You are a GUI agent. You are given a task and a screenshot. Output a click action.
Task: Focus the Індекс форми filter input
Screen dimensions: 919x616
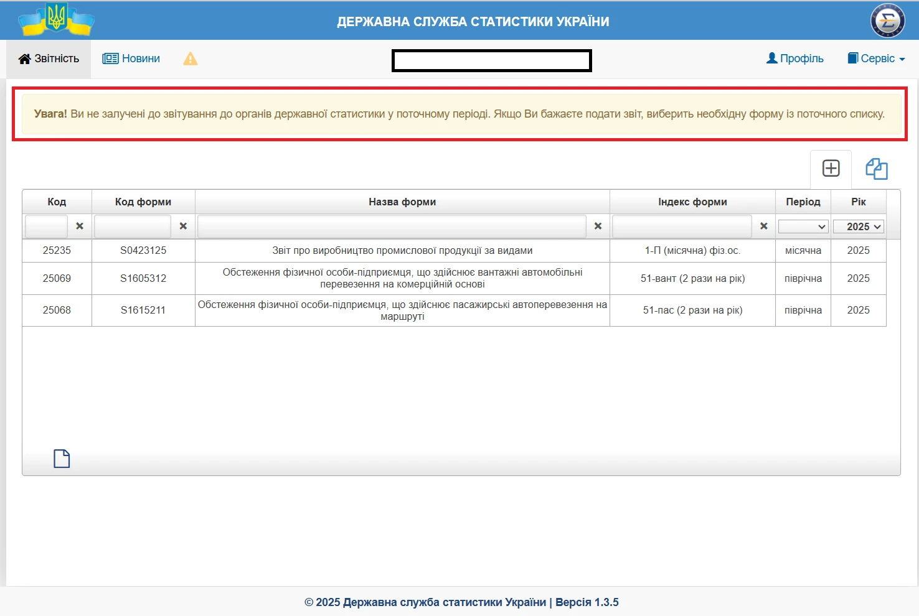pos(682,226)
